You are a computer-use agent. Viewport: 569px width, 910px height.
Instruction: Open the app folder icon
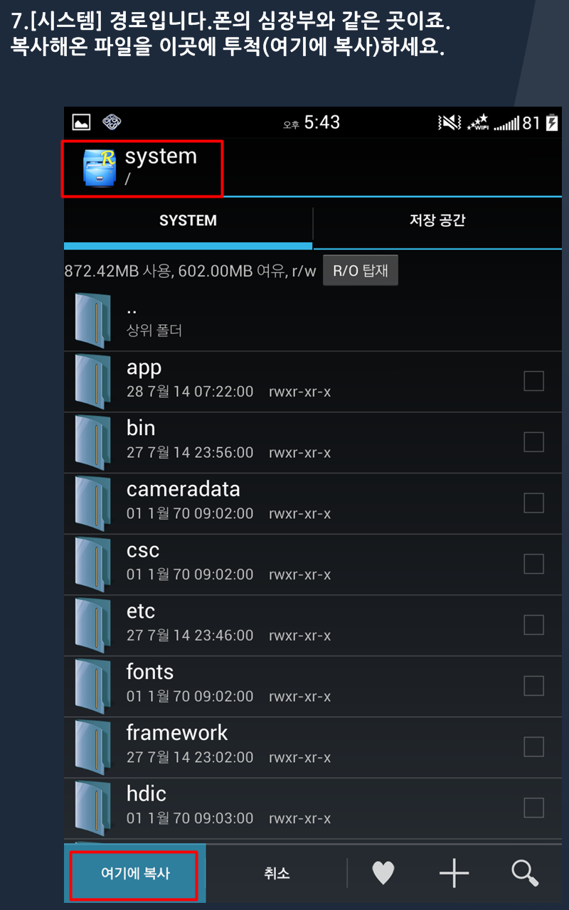(92, 381)
